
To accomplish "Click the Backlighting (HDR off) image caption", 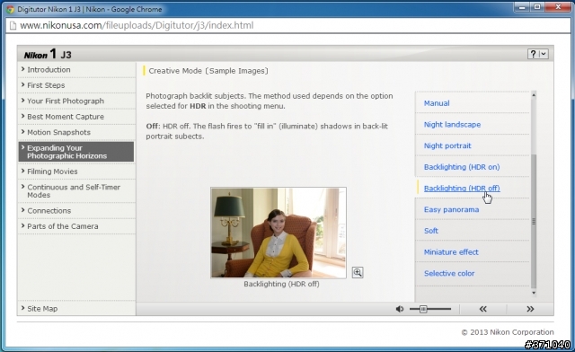I will [x=281, y=284].
